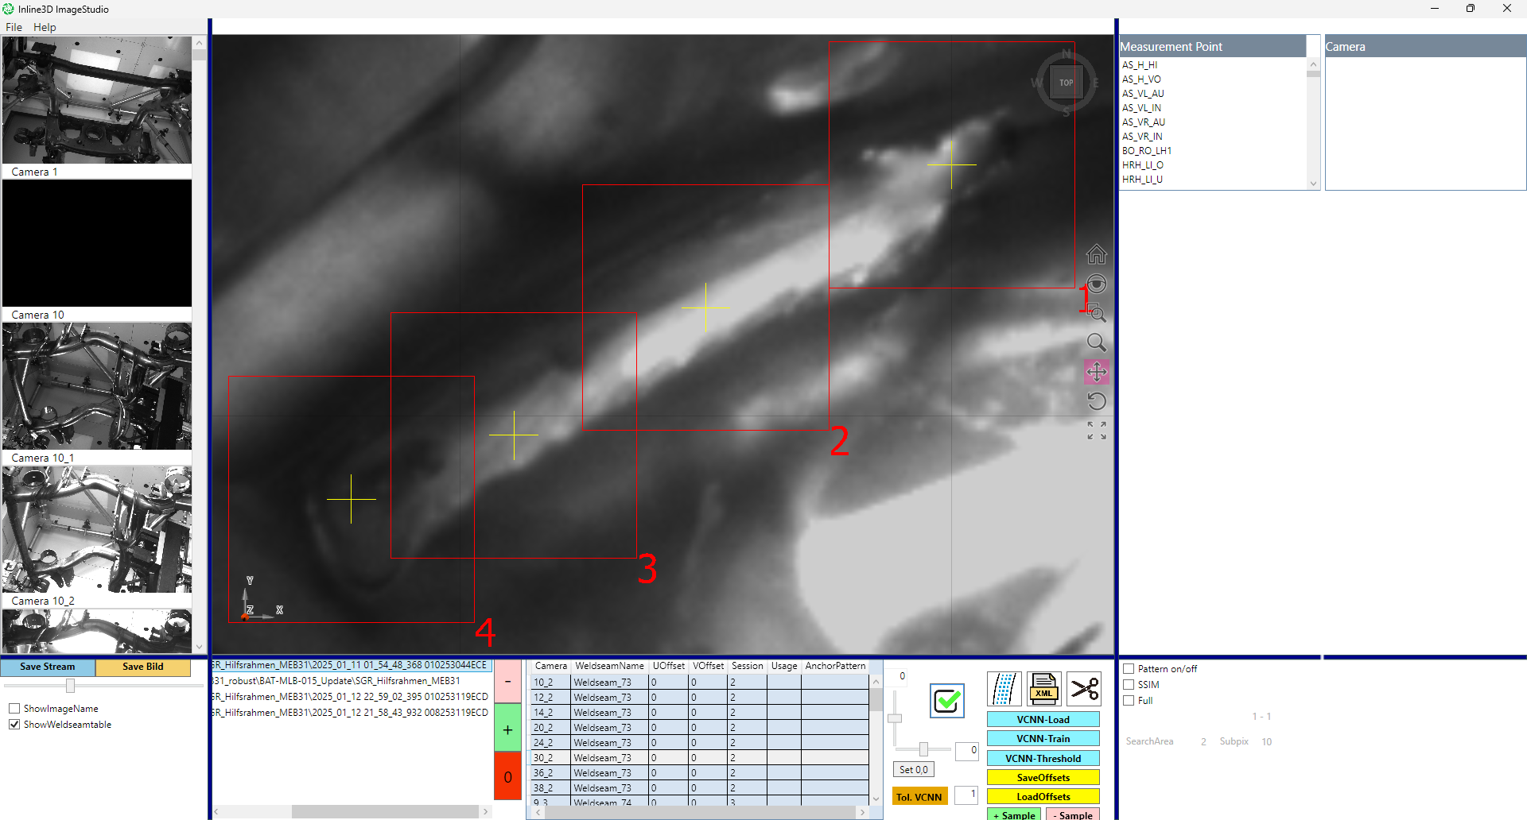
Task: Select the Camera 1 thumbnail
Action: click(97, 100)
